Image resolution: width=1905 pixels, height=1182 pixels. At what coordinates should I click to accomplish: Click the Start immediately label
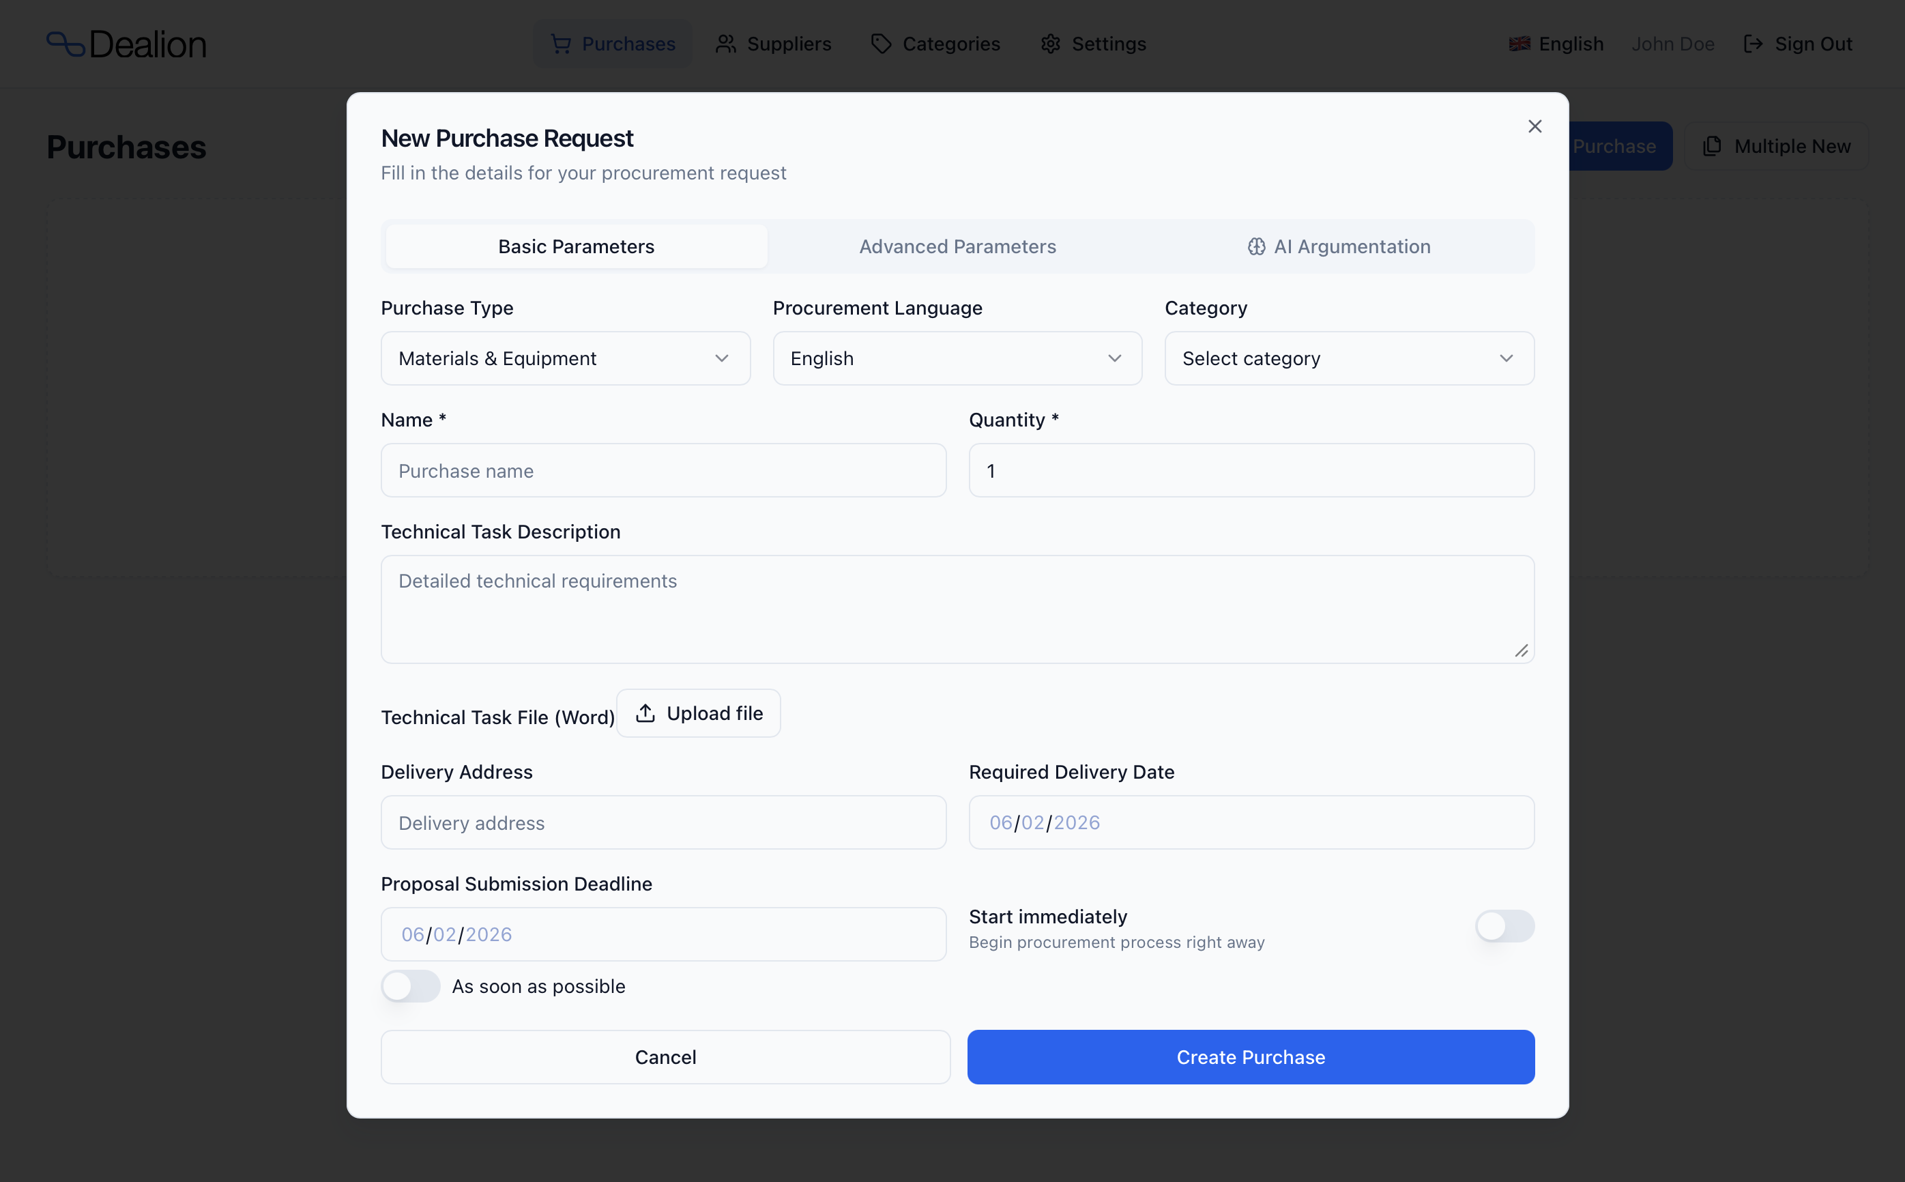tap(1047, 917)
